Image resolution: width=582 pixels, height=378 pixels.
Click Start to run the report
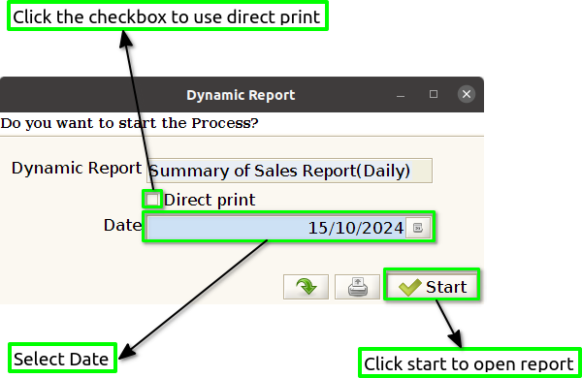(432, 287)
